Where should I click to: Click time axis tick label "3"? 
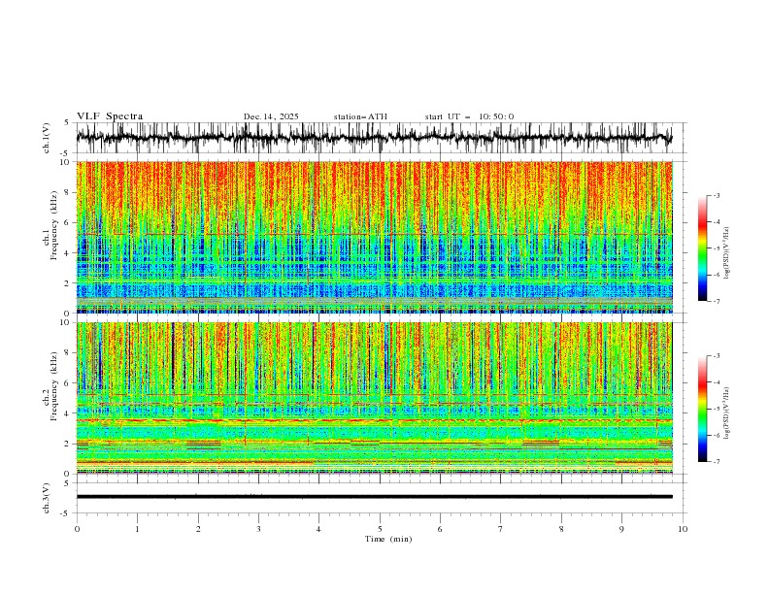coord(258,529)
